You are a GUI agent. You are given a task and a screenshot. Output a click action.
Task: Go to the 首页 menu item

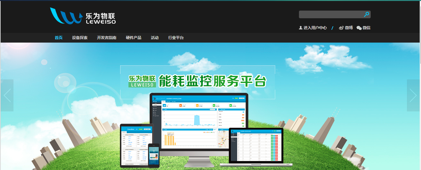(59, 38)
